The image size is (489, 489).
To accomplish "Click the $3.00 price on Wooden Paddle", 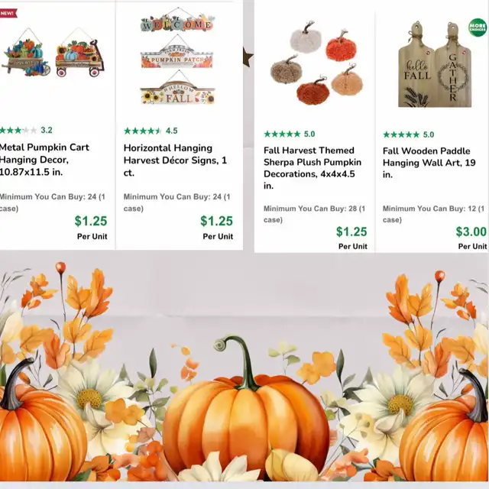I will click(471, 232).
